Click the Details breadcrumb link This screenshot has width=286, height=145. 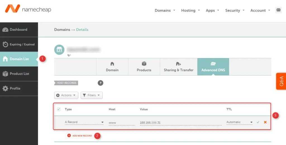(82, 30)
